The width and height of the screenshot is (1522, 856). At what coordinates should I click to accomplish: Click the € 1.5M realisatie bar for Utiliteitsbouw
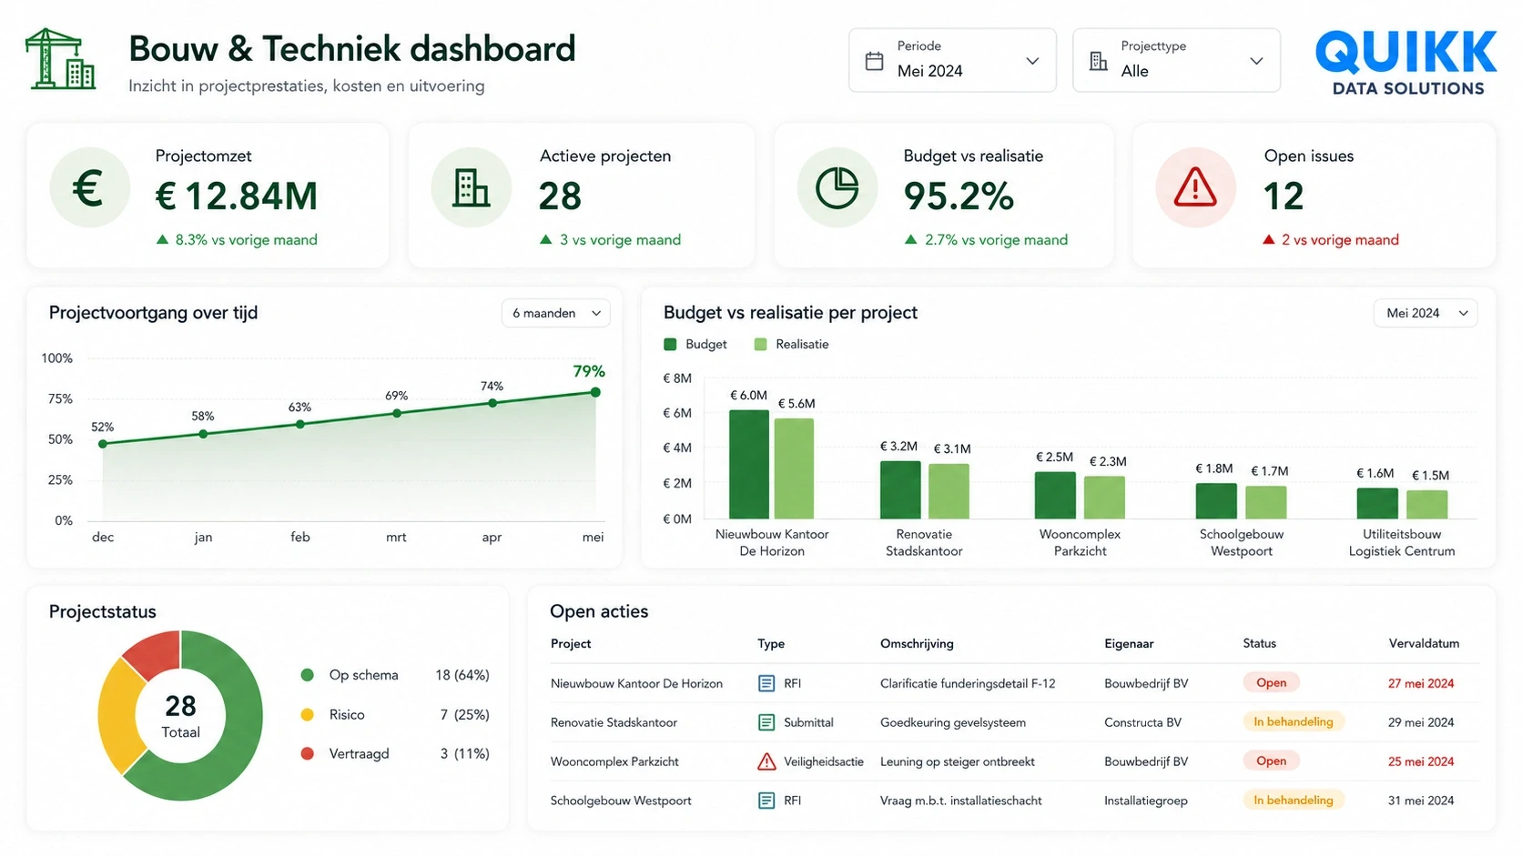click(1426, 505)
